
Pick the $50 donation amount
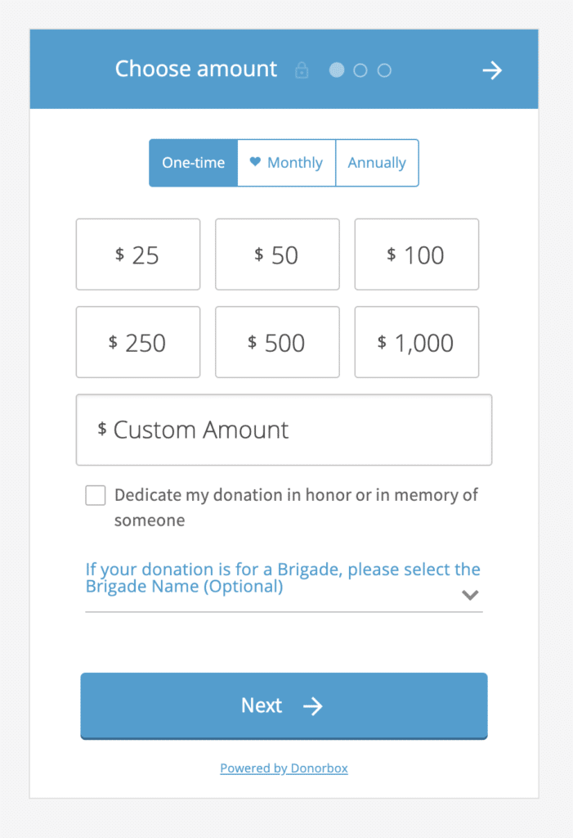pyautogui.click(x=277, y=255)
